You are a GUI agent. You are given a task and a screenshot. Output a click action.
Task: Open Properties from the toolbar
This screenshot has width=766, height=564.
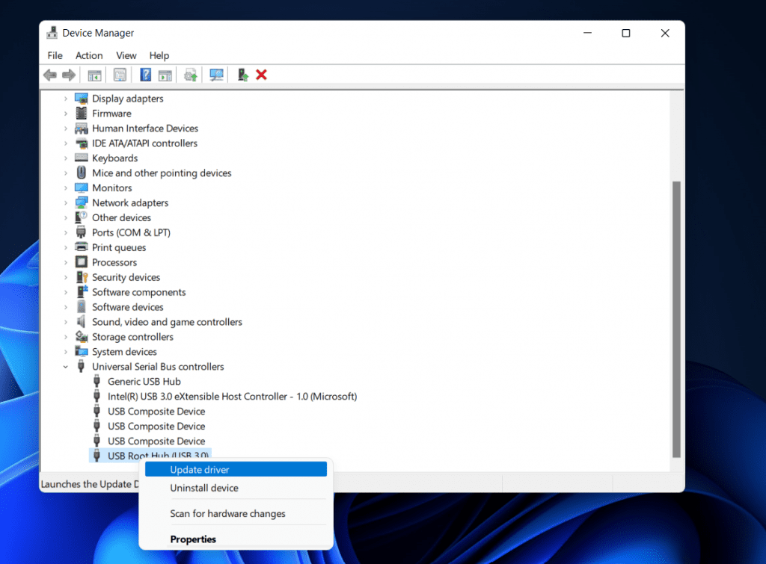(x=119, y=74)
